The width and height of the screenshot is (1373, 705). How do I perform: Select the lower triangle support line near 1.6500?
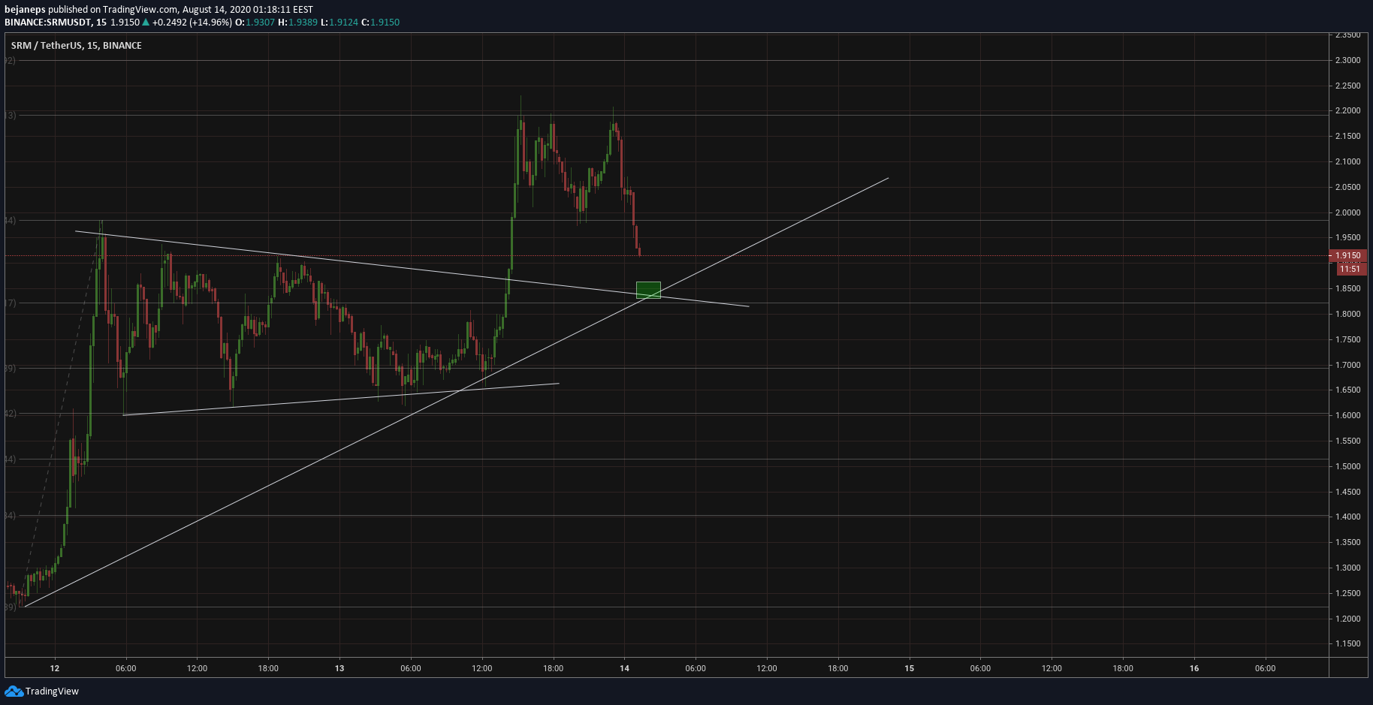coord(341,399)
